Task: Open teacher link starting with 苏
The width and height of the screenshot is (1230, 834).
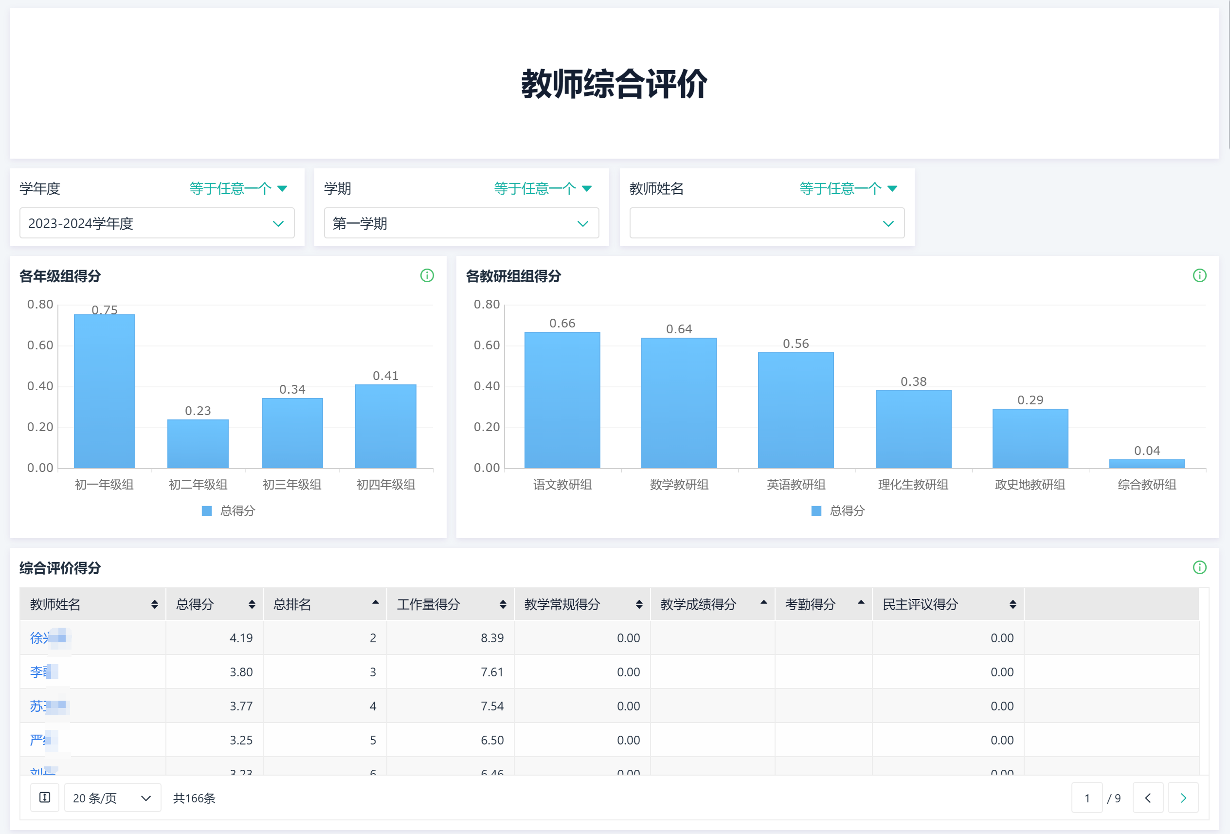Action: (x=49, y=706)
